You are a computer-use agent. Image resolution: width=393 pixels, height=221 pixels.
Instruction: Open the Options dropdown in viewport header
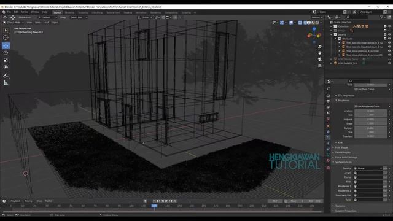(x=317, y=17)
